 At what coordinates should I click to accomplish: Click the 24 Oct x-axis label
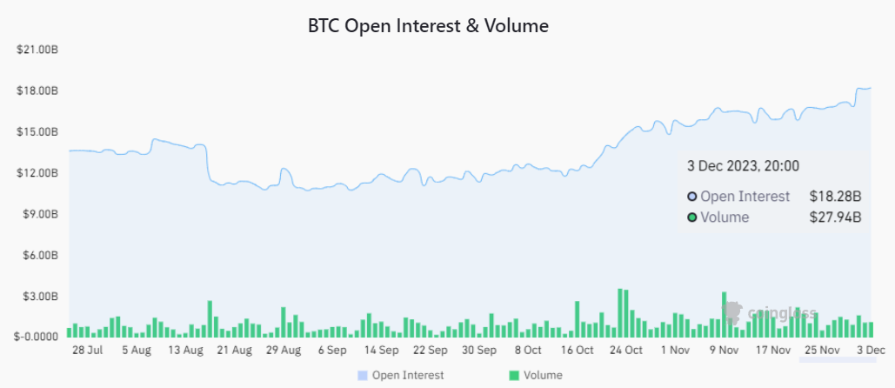click(x=625, y=350)
